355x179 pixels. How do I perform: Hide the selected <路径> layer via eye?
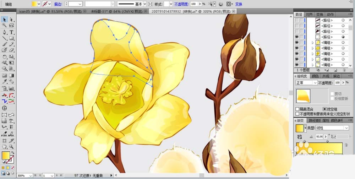click(x=296, y=37)
